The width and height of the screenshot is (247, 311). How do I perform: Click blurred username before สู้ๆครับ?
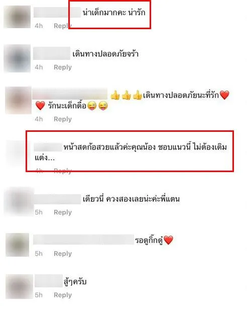coord(49,281)
